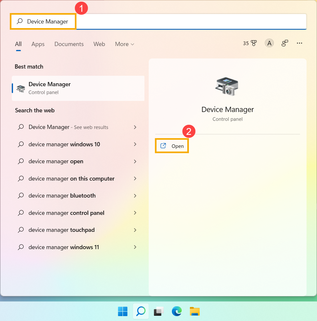
Task: Click search icon beside 'See web results' row
Action: click(21, 127)
